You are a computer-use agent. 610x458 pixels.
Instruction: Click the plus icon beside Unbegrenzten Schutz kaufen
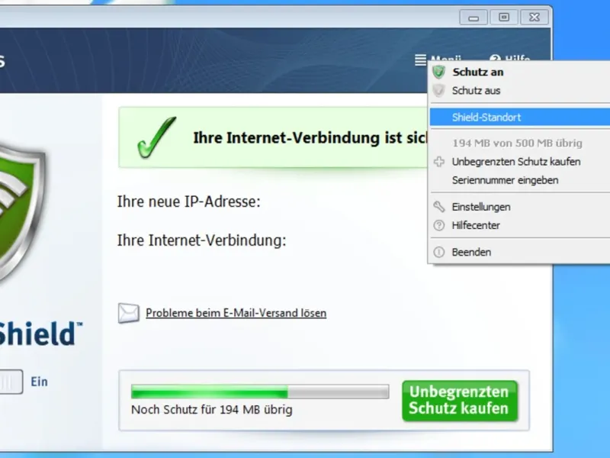pos(439,162)
